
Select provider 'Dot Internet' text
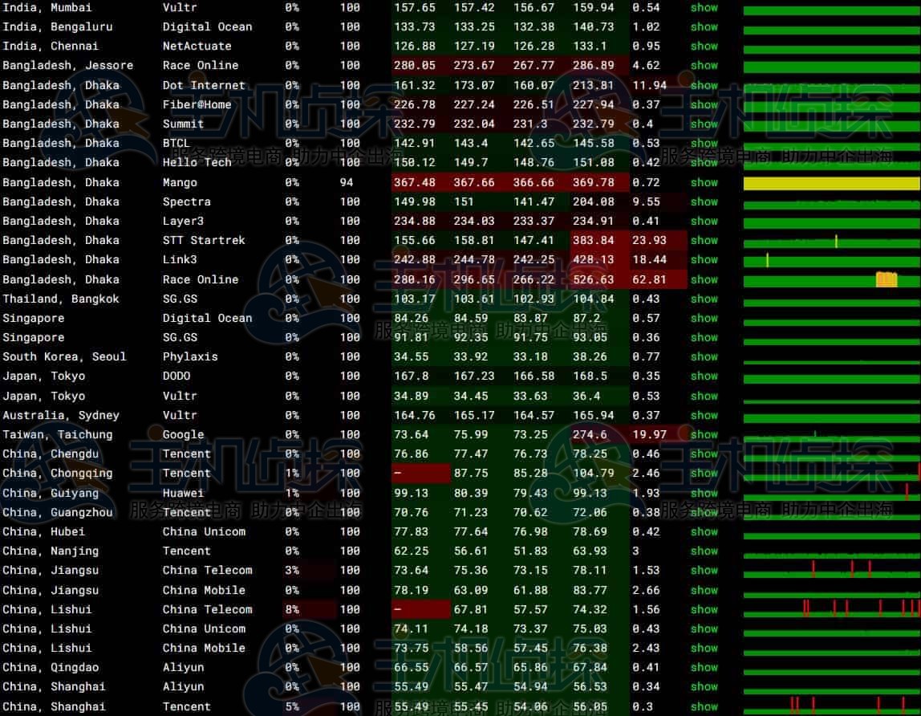(x=204, y=85)
